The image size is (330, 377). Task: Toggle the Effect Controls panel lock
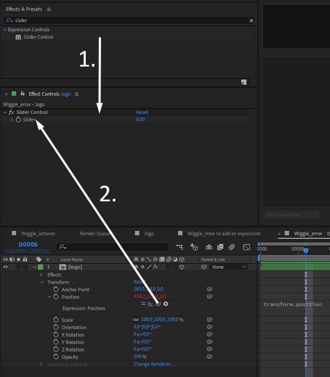point(22,93)
